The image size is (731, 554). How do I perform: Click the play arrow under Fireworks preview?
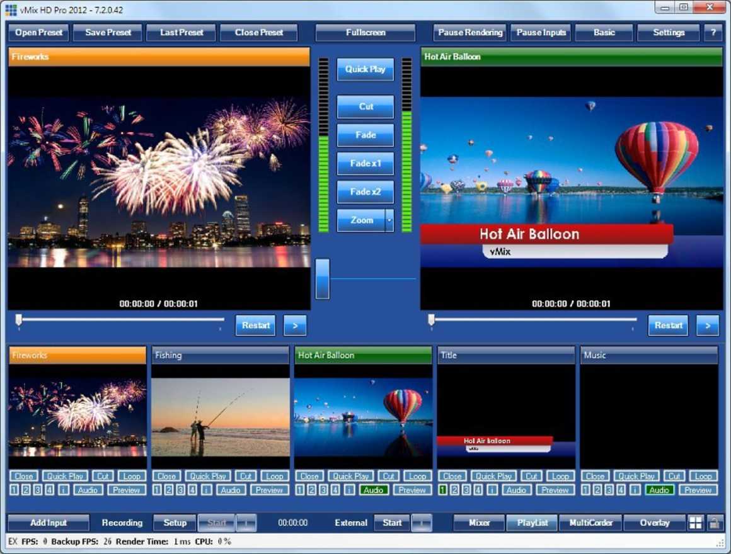pos(295,325)
